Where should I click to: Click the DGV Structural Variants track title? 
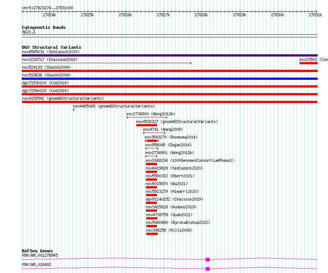[52, 47]
